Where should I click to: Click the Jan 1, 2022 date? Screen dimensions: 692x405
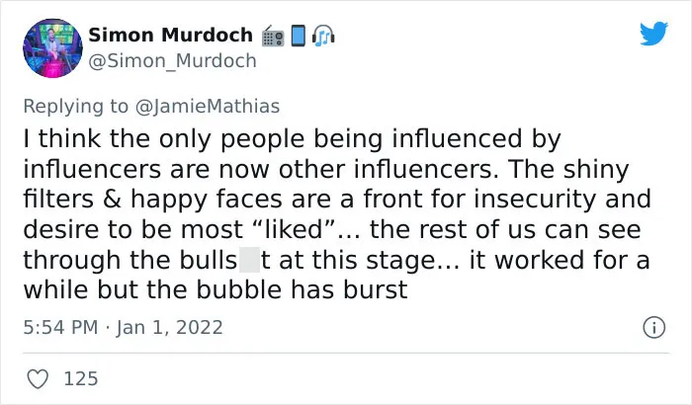(170, 328)
